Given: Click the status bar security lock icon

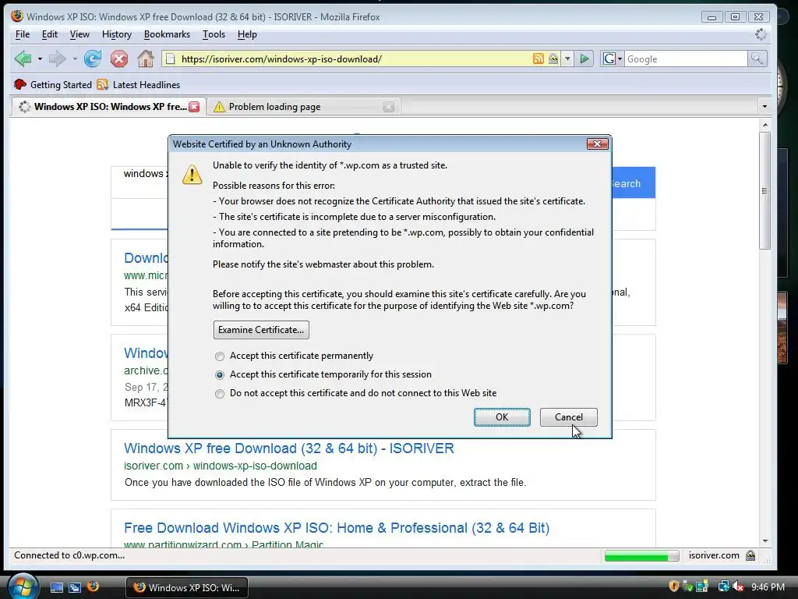Looking at the screenshot, I should (750, 555).
